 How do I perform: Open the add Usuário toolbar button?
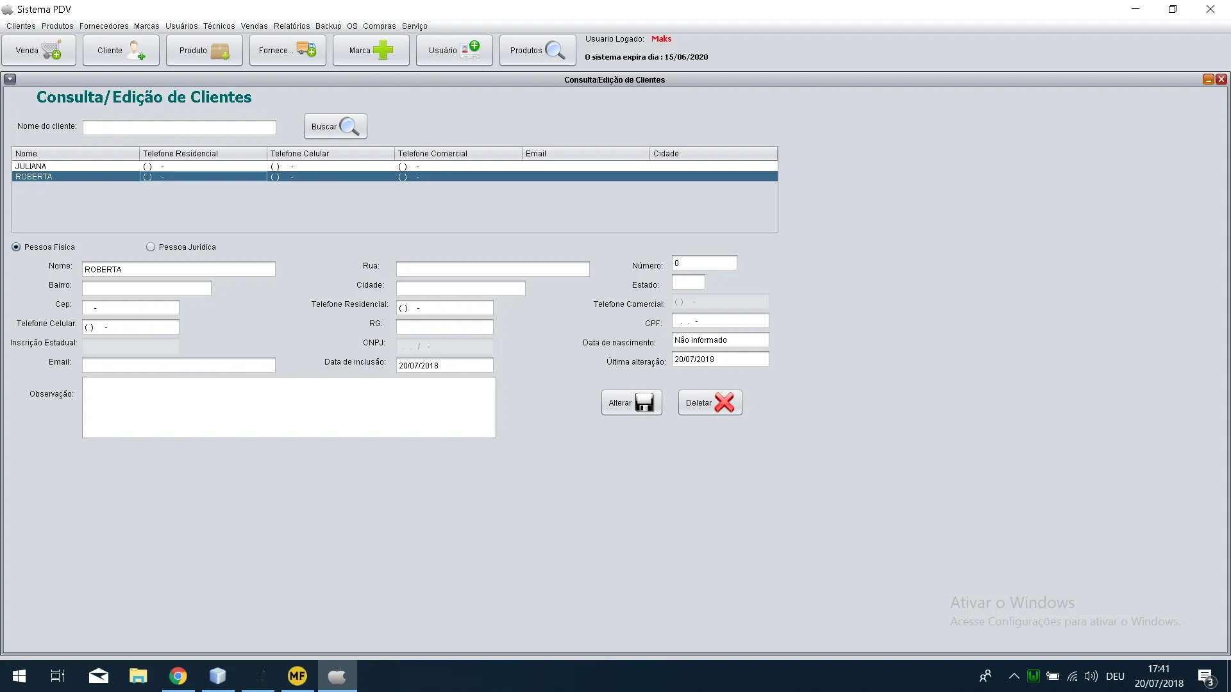point(454,51)
